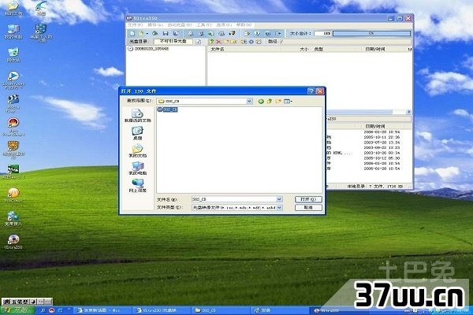
Task: Open the 选项(O) menu in UltraISO
Action: point(224,24)
